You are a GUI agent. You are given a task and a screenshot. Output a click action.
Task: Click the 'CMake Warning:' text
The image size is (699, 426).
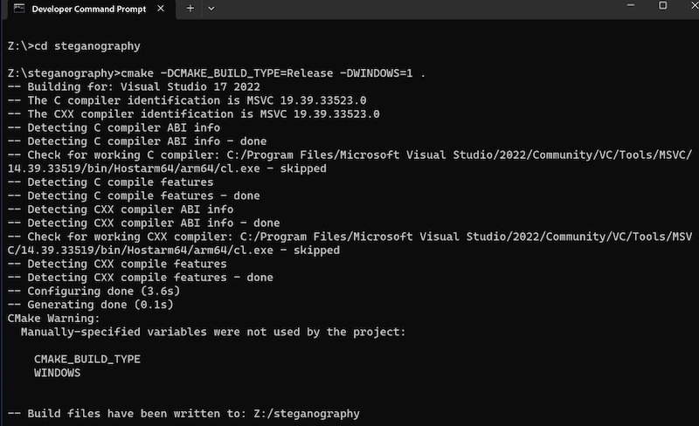tap(54, 318)
